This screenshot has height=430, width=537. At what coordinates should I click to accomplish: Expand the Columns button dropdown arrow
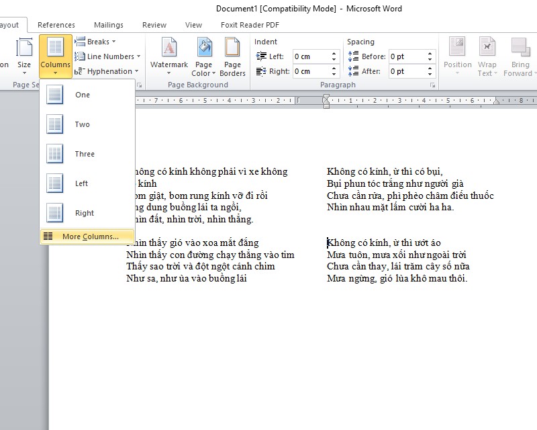[56, 73]
